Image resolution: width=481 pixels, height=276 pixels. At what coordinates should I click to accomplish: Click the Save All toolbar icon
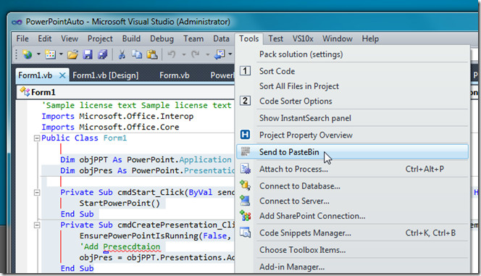point(102,54)
